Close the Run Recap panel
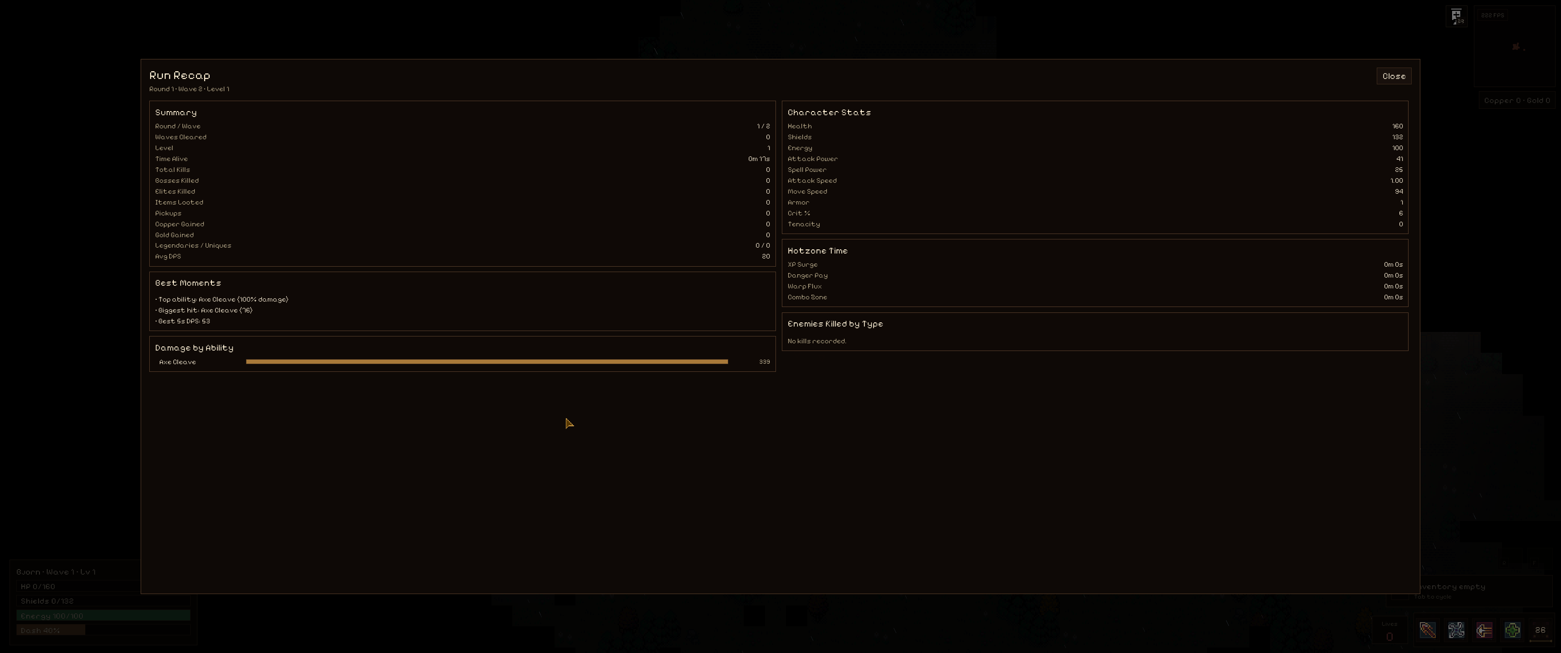This screenshot has height=653, width=1561. (1393, 76)
